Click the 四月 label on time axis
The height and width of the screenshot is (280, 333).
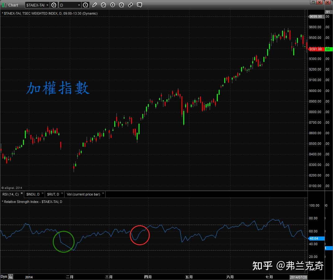[148, 277]
